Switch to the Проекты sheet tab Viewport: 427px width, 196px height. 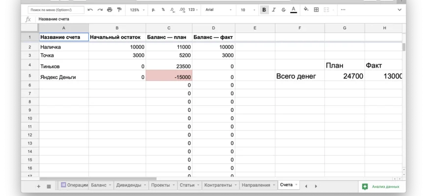[x=160, y=185]
